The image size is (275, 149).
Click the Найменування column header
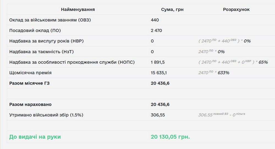pos(78,9)
